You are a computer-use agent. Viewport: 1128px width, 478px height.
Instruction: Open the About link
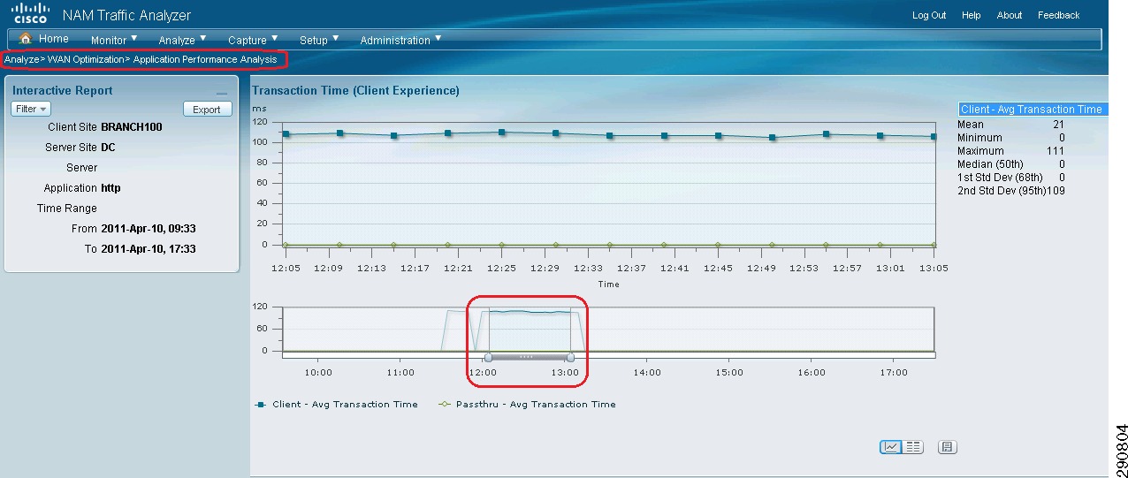point(1010,15)
